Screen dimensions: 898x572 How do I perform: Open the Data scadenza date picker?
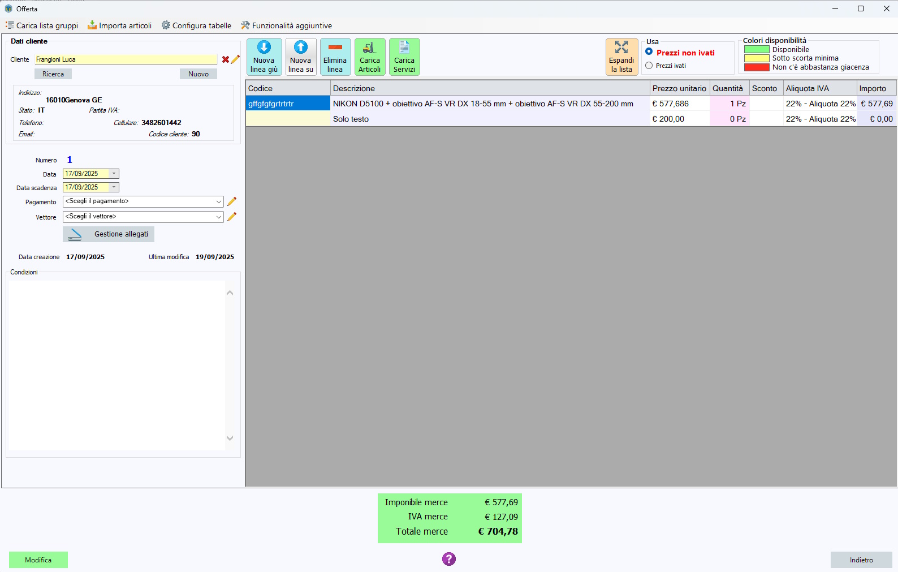(x=114, y=187)
